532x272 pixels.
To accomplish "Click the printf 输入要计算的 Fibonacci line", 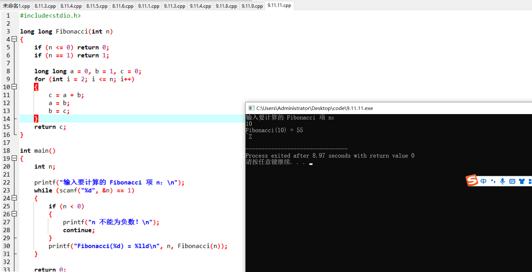I will 109,182.
